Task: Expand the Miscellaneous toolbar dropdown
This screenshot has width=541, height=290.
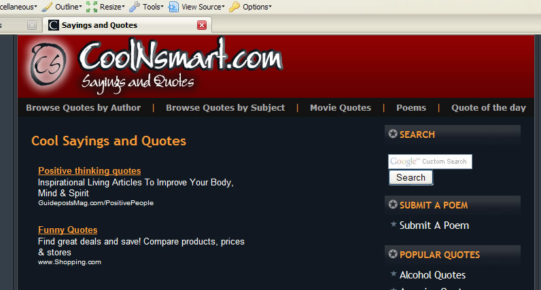Action: click(18, 7)
